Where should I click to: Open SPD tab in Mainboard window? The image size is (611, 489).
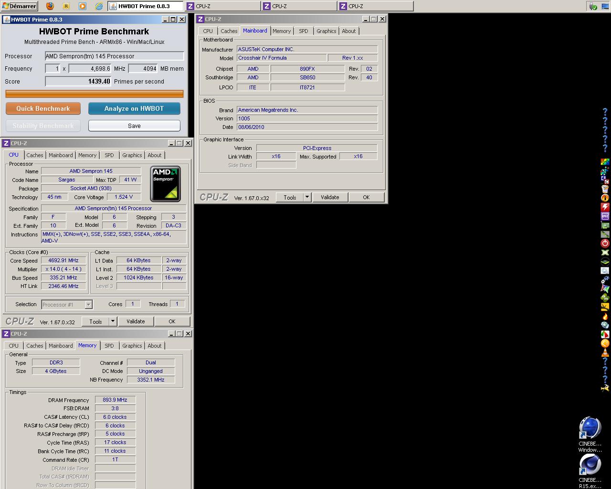(304, 31)
